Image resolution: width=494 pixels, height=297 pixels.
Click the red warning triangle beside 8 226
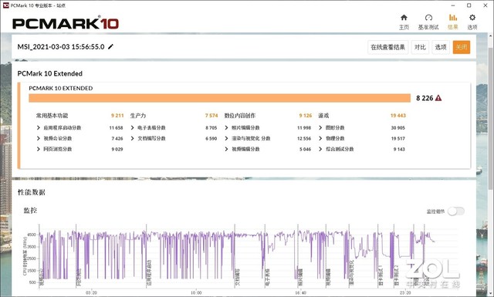pos(438,98)
